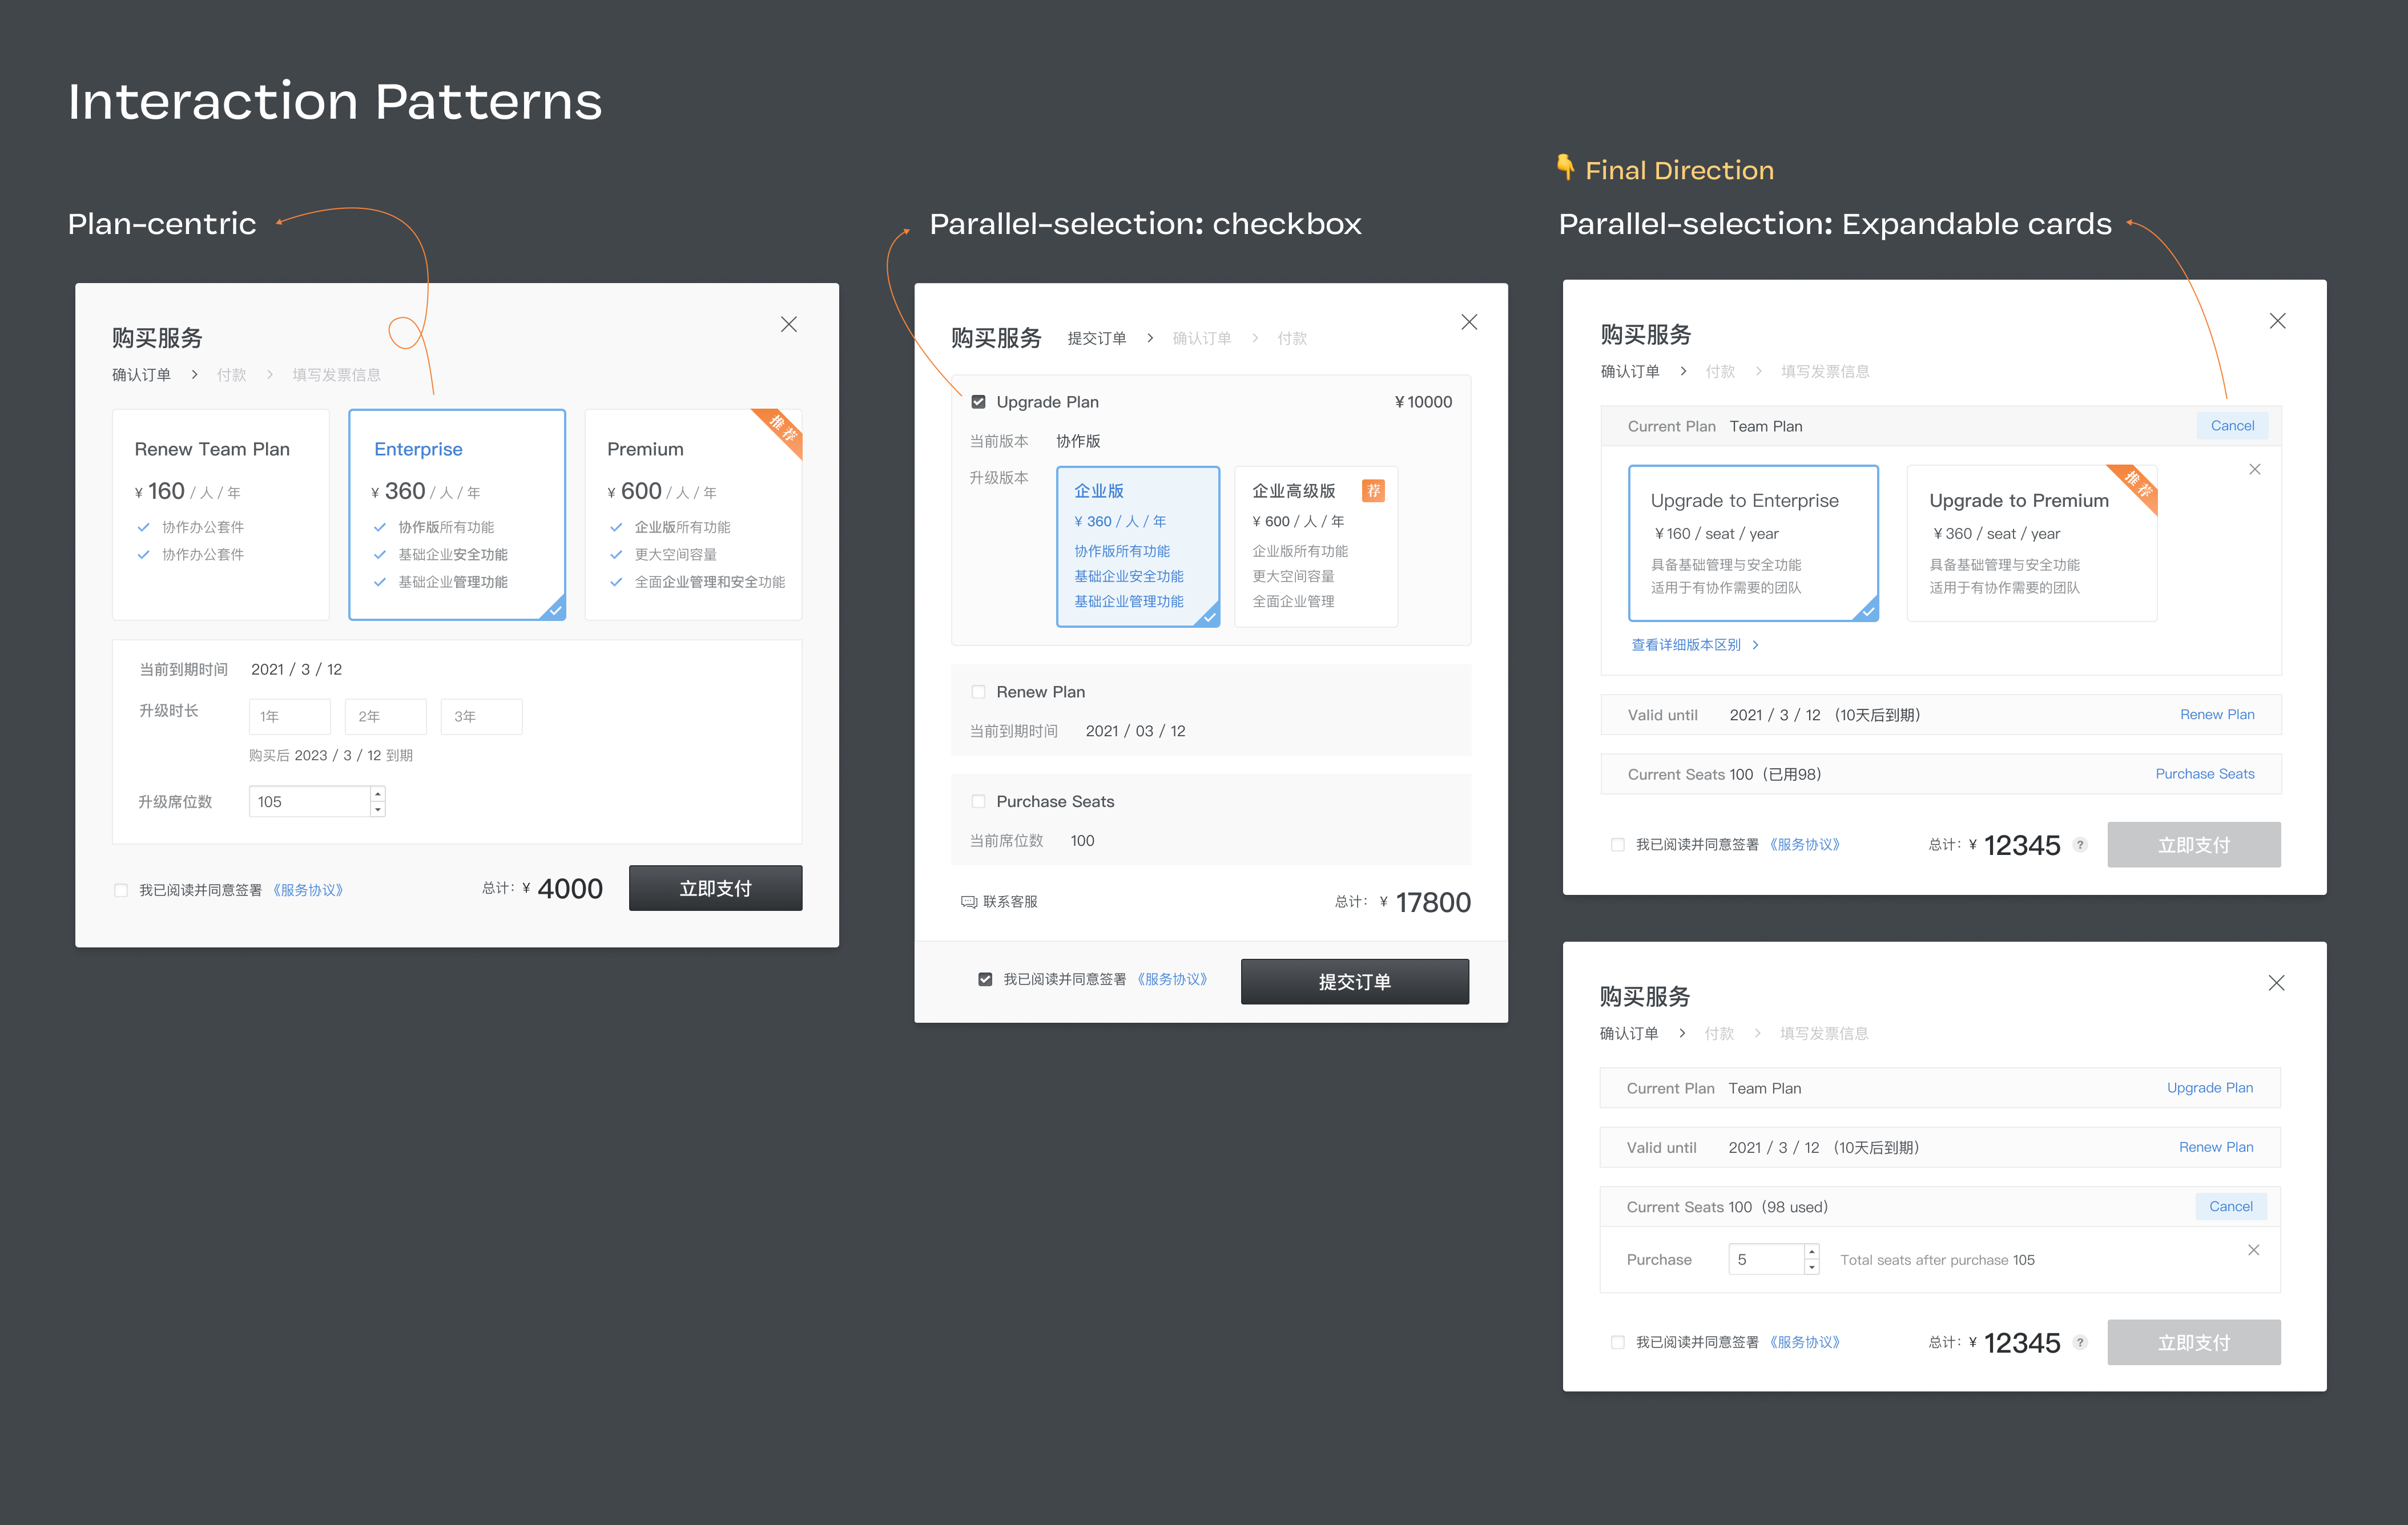Image resolution: width=2408 pixels, height=1525 pixels.
Task: Dismiss the purchase seats row with X
Action: point(2253,1250)
